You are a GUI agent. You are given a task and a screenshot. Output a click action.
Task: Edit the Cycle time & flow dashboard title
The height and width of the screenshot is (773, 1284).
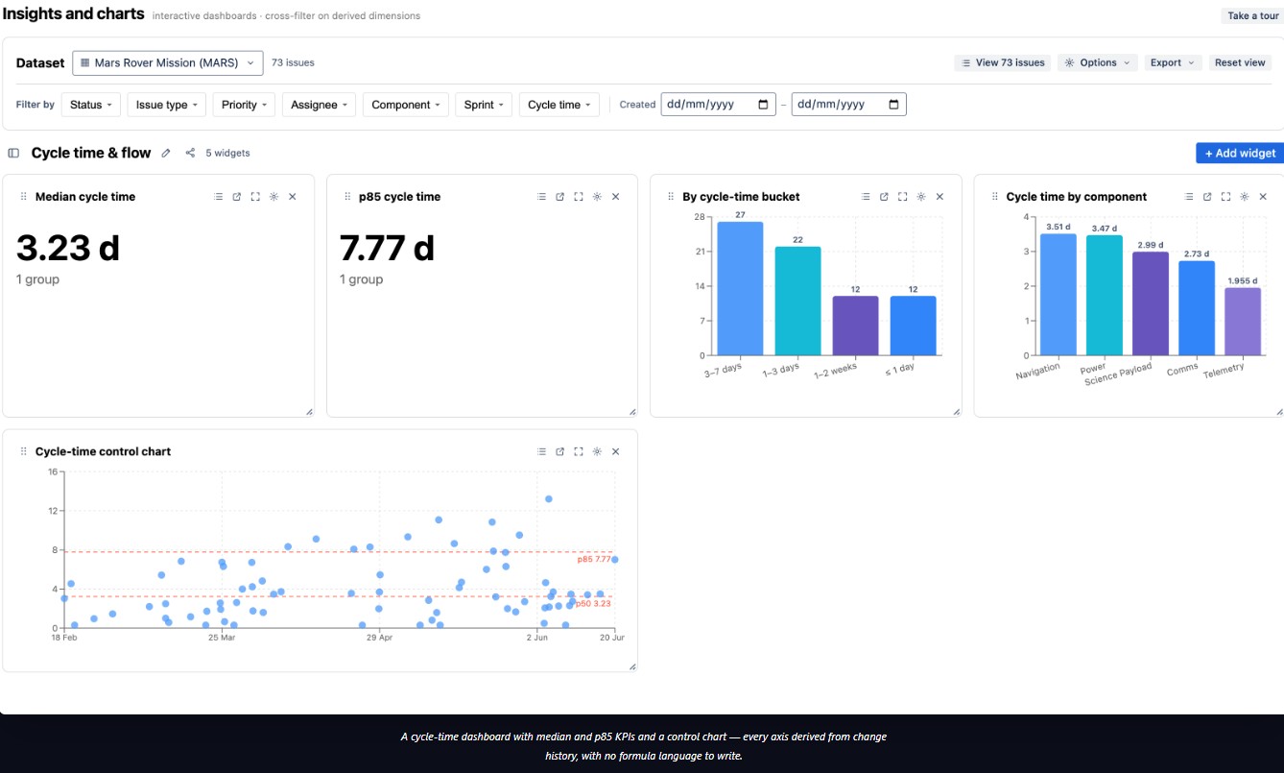(x=166, y=153)
